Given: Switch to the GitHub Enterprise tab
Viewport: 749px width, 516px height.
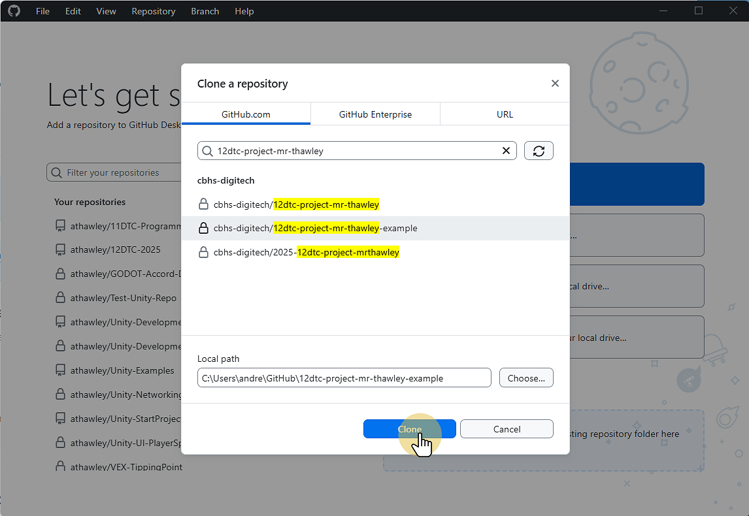Looking at the screenshot, I should [375, 114].
